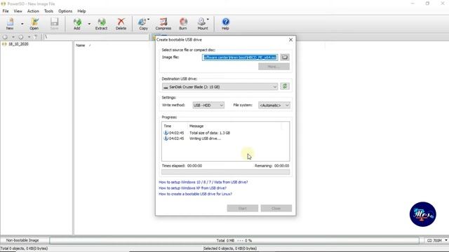This screenshot has width=449, height=252.
Task: Restore down the PowerISO window
Action: pyautogui.click(x=427, y=3)
